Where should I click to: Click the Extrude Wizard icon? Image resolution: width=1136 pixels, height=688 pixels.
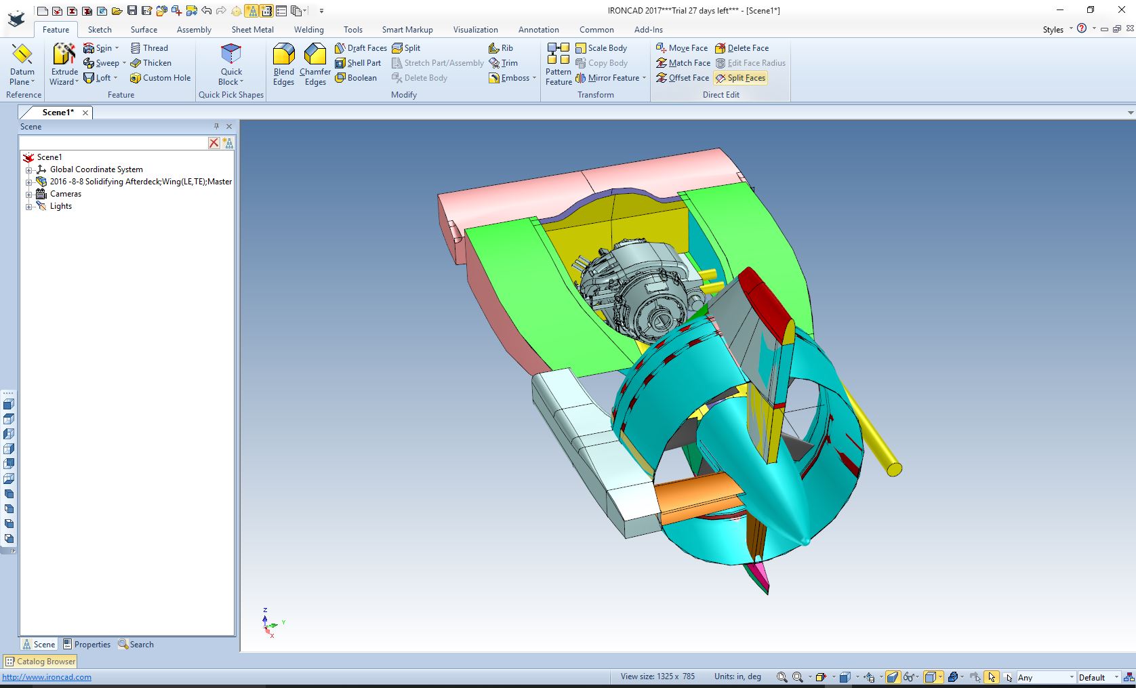(x=64, y=54)
